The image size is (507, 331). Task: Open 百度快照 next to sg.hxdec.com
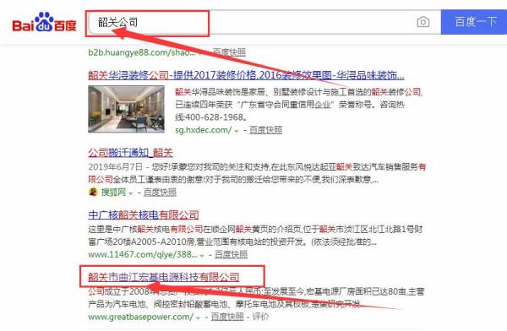point(266,130)
